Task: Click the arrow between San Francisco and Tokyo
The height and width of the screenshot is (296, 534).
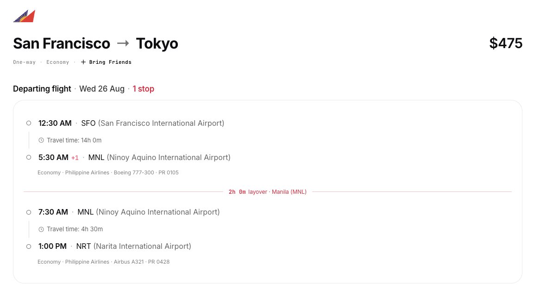Action: point(123,43)
